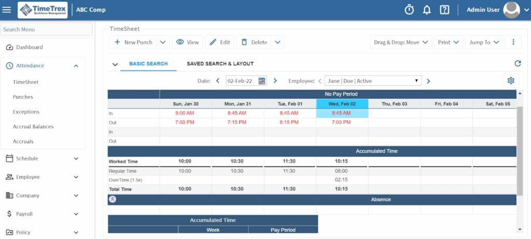The height and width of the screenshot is (239, 531).
Task: Click the timesheet vertical scrollbar
Action: pyautogui.click(x=520, y=145)
